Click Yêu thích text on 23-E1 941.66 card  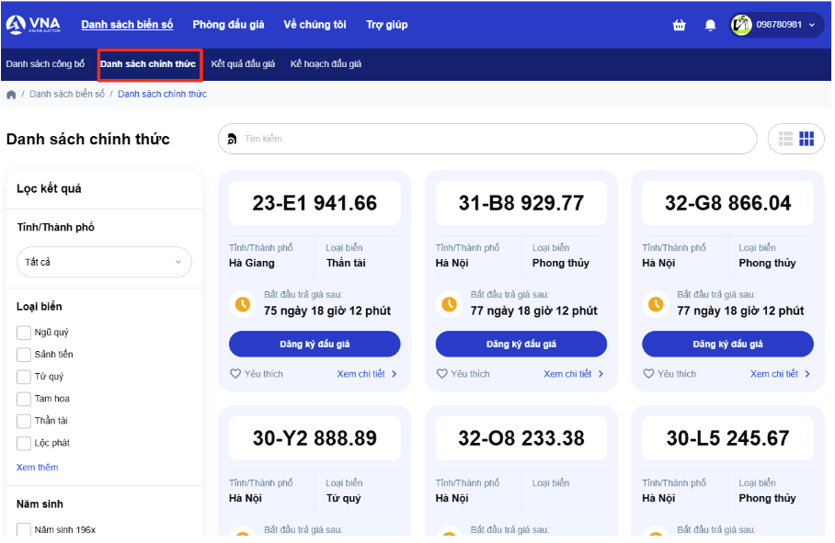[264, 374]
